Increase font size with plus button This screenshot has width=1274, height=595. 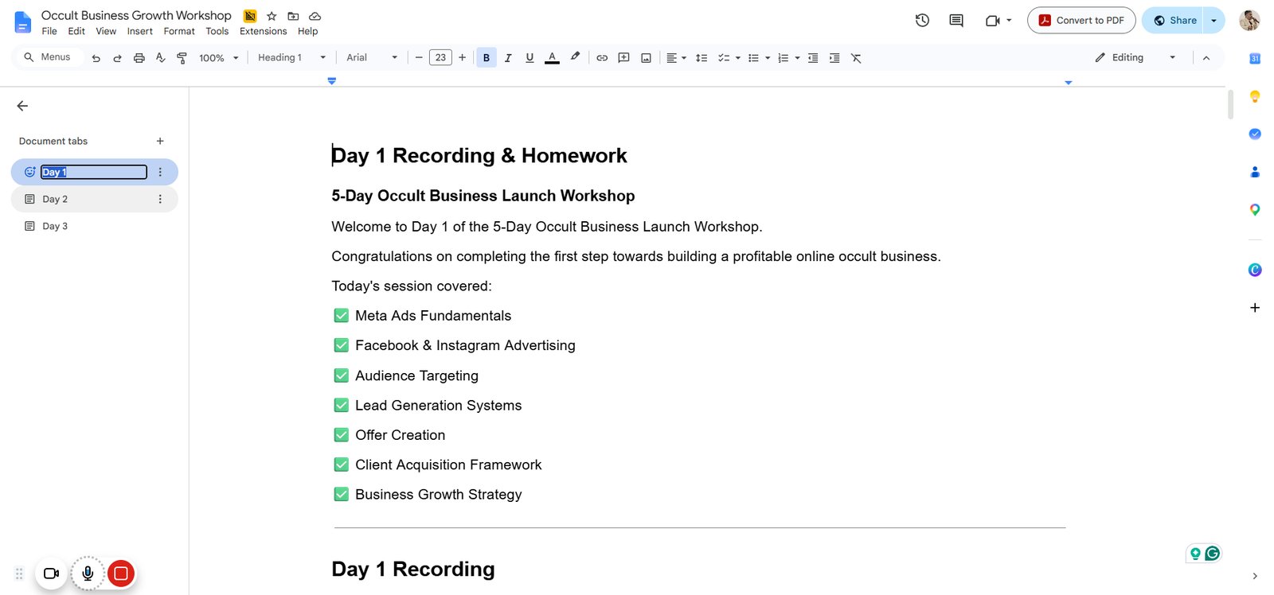coord(462,58)
